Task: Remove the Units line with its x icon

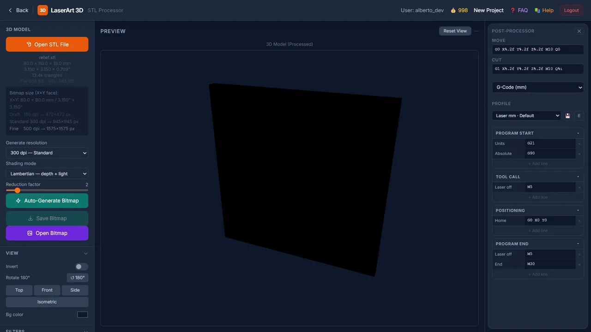Action: click(579, 144)
